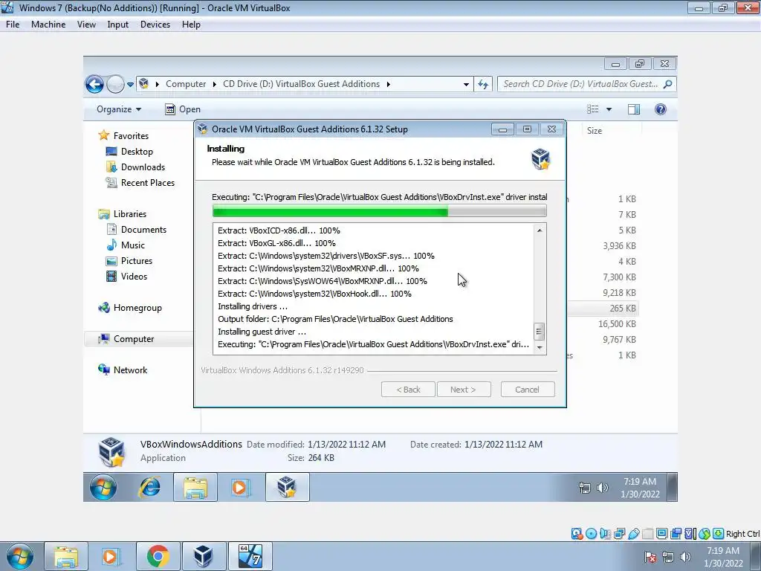Expand the arrow after CD Drive breadcrumb

tap(388, 84)
